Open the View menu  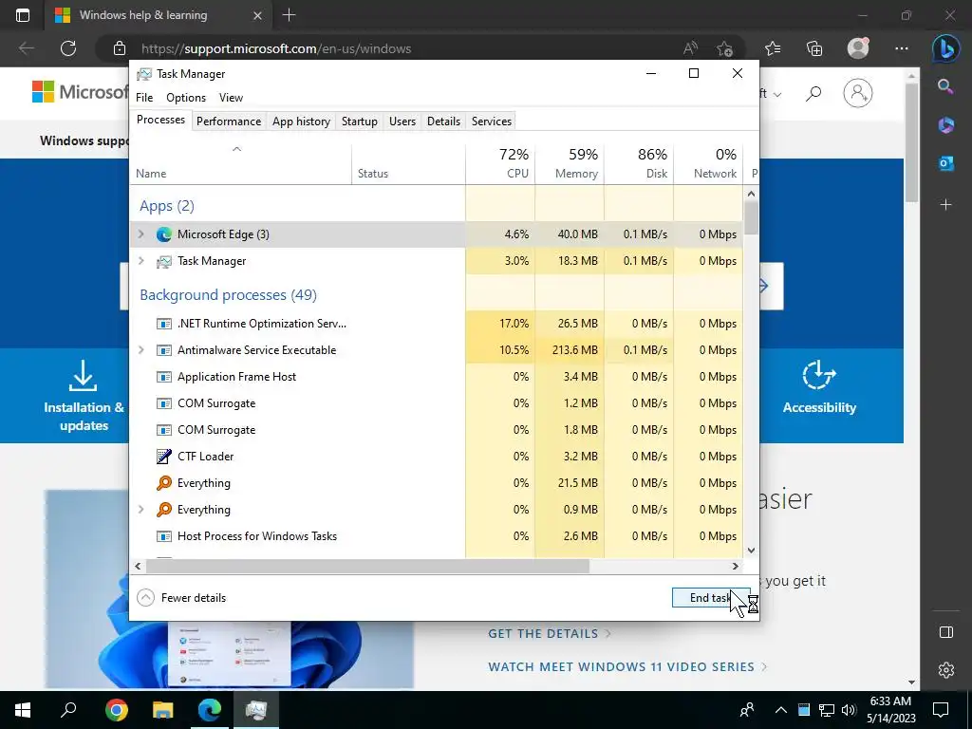click(x=231, y=98)
